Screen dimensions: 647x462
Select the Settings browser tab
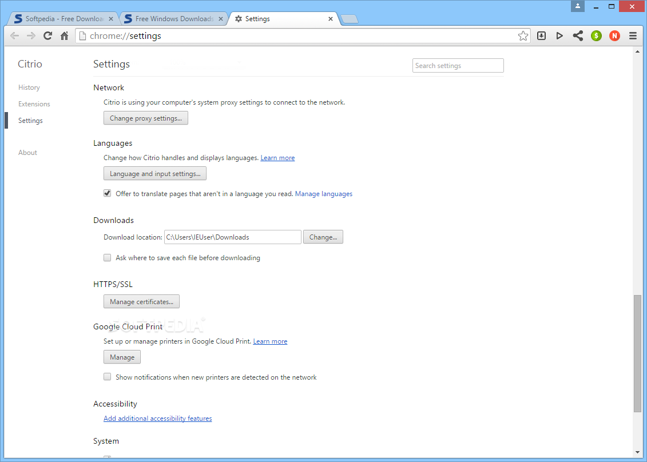283,19
